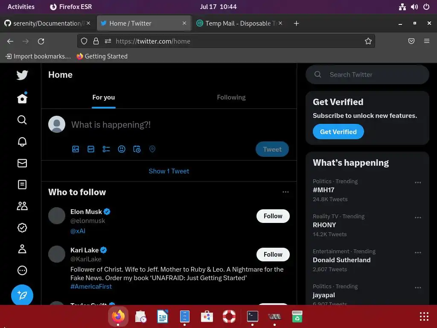Open Profile icon in sidebar
The width and height of the screenshot is (437, 328).
pos(22,249)
